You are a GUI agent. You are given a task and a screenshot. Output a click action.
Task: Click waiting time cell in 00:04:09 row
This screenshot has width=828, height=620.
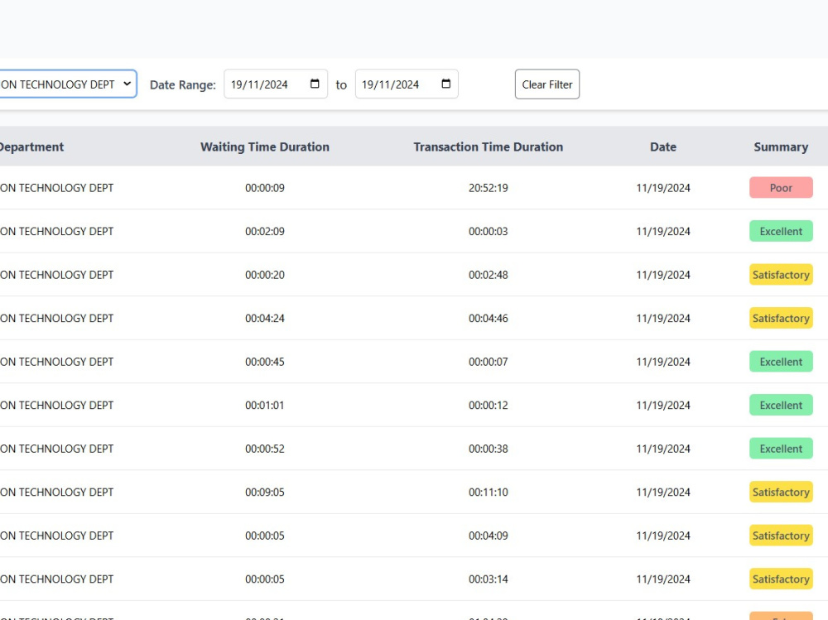coord(265,536)
